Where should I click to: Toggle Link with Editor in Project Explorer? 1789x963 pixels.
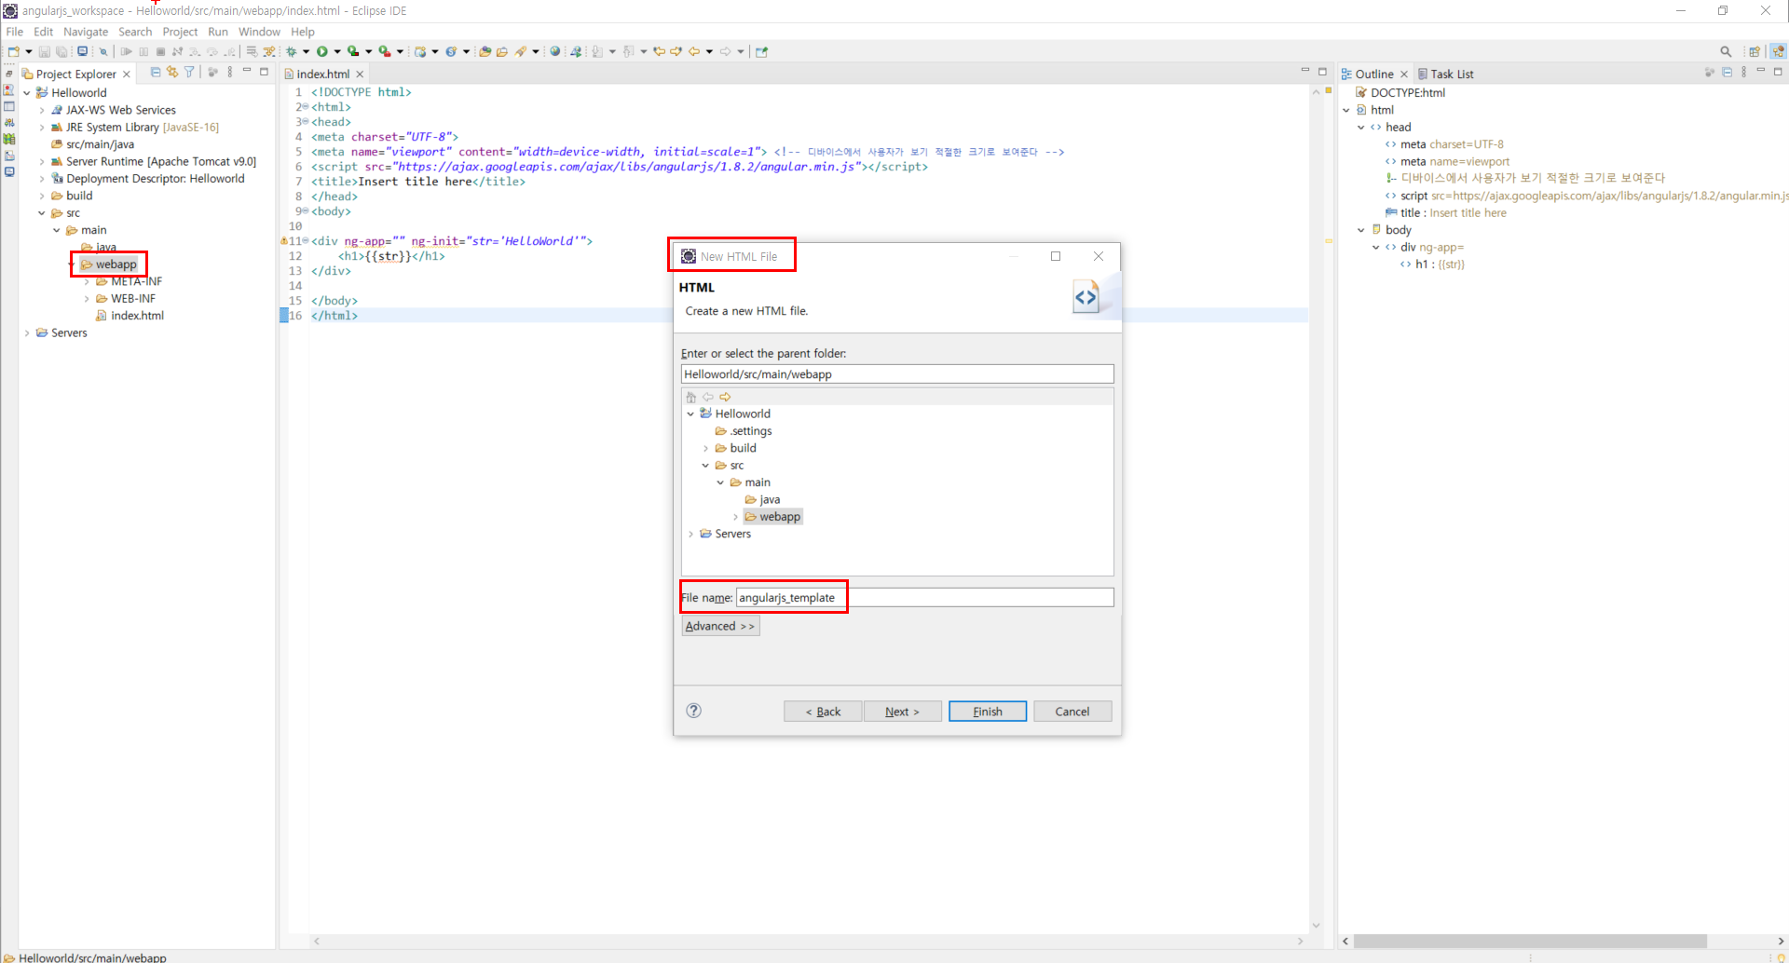[171, 72]
